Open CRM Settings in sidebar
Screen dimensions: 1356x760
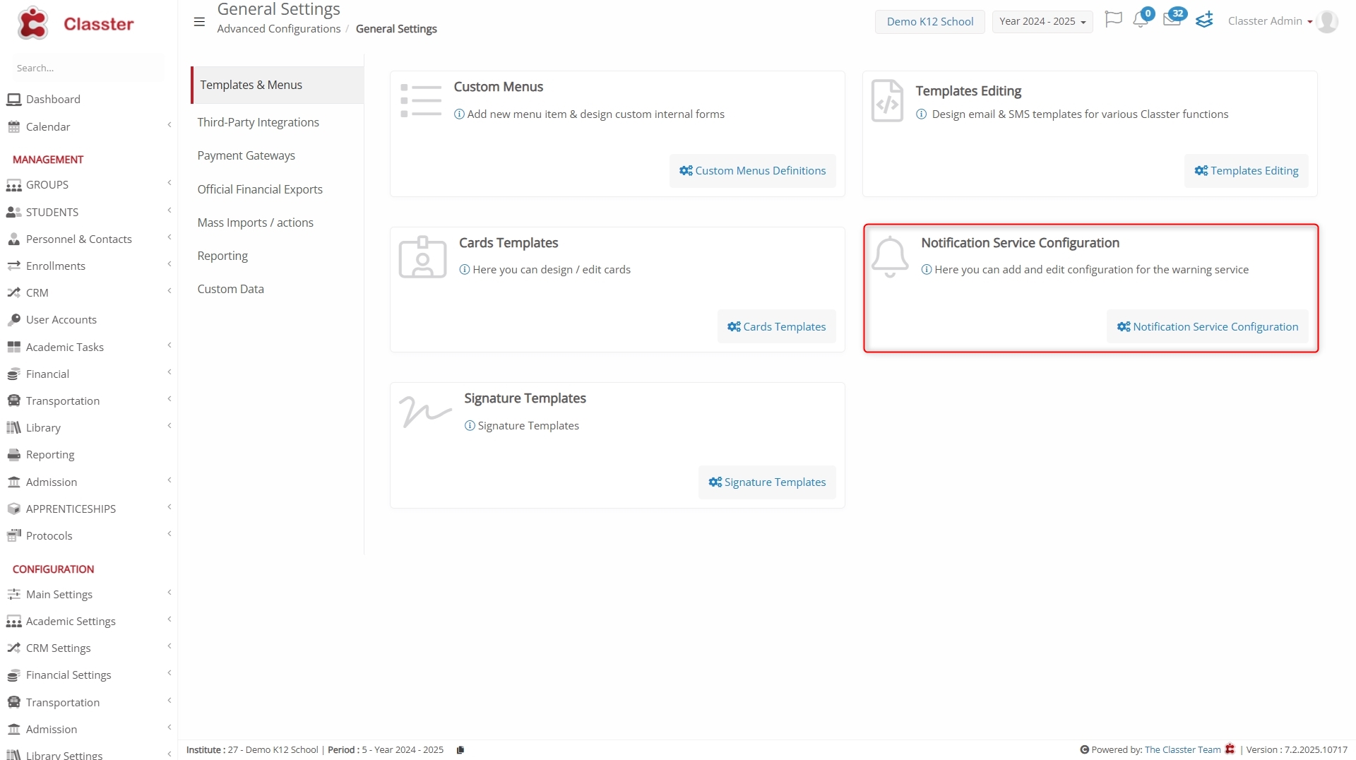click(59, 648)
